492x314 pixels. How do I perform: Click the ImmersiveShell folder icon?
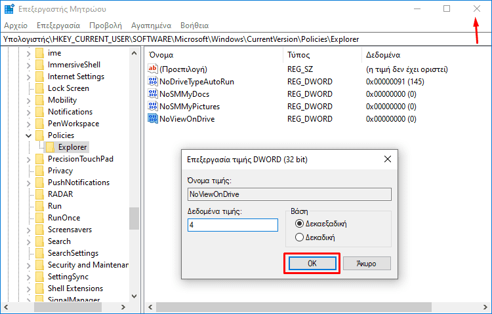(x=39, y=65)
